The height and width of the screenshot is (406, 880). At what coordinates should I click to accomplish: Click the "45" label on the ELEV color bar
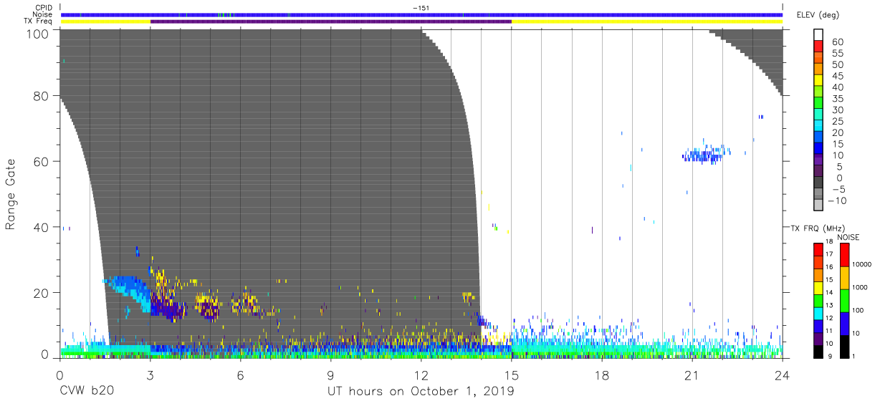pyautogui.click(x=836, y=77)
